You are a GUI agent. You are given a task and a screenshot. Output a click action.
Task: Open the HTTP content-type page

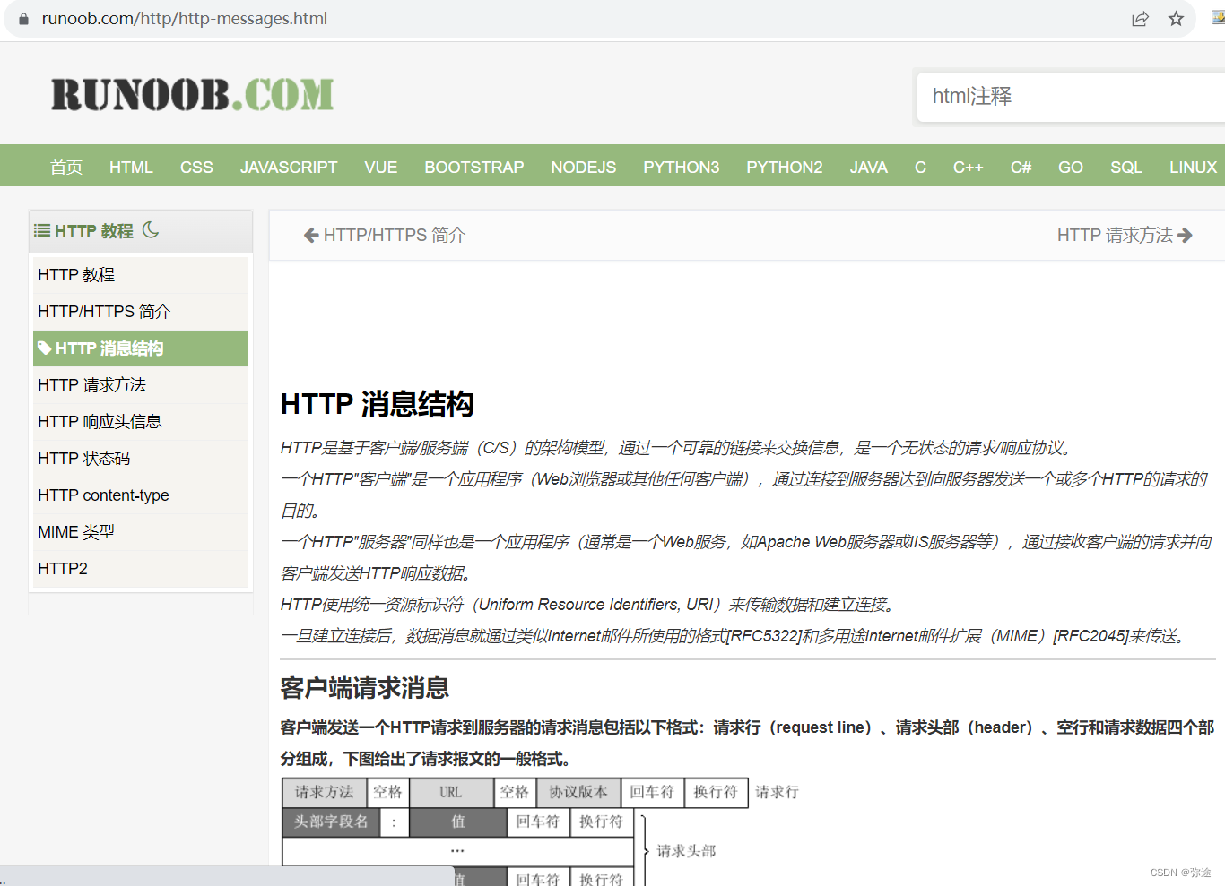tap(102, 495)
